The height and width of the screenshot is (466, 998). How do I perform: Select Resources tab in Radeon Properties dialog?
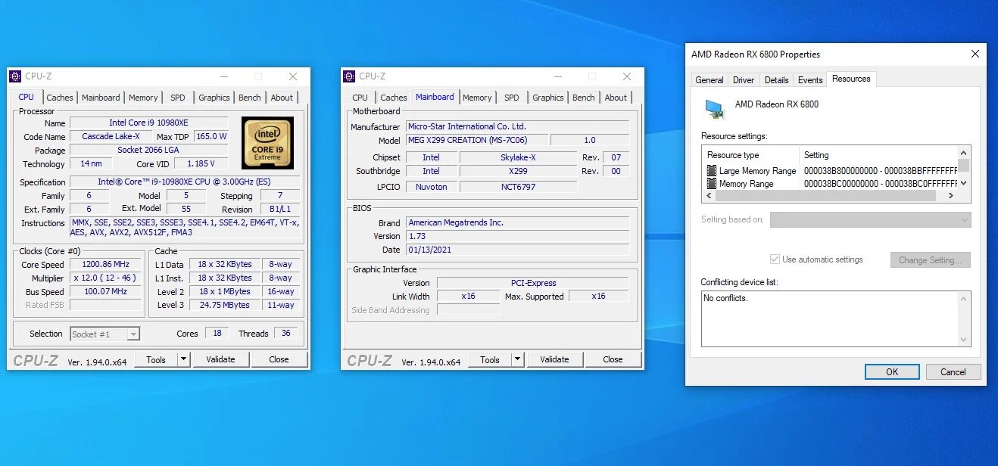pos(851,79)
